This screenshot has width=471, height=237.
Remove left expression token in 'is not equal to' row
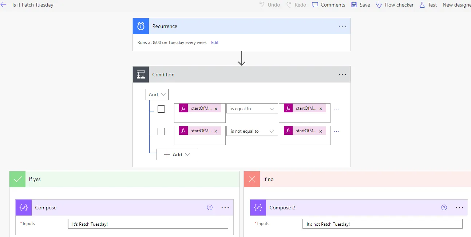pos(216,131)
